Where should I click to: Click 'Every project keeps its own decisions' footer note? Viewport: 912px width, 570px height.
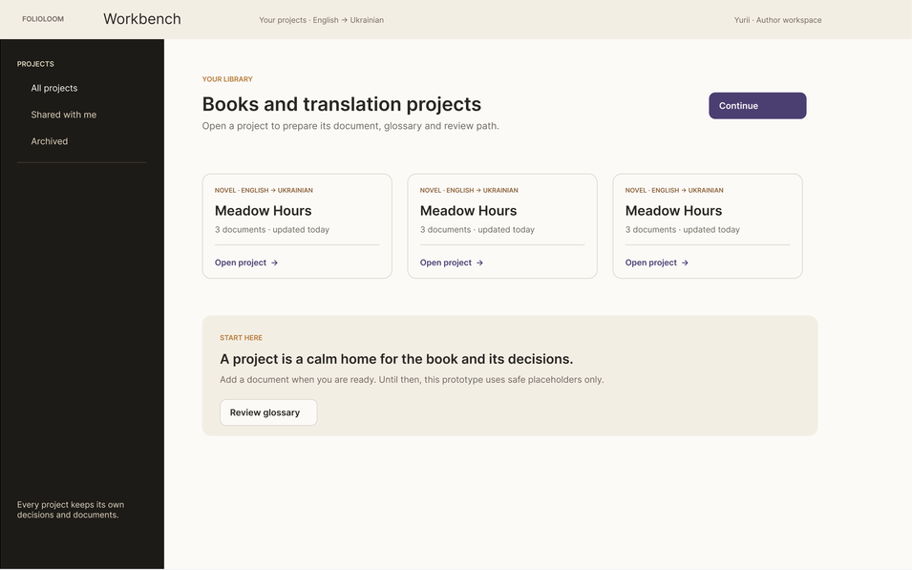71,510
